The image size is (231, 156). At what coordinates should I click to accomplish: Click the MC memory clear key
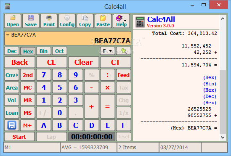point(28,87)
